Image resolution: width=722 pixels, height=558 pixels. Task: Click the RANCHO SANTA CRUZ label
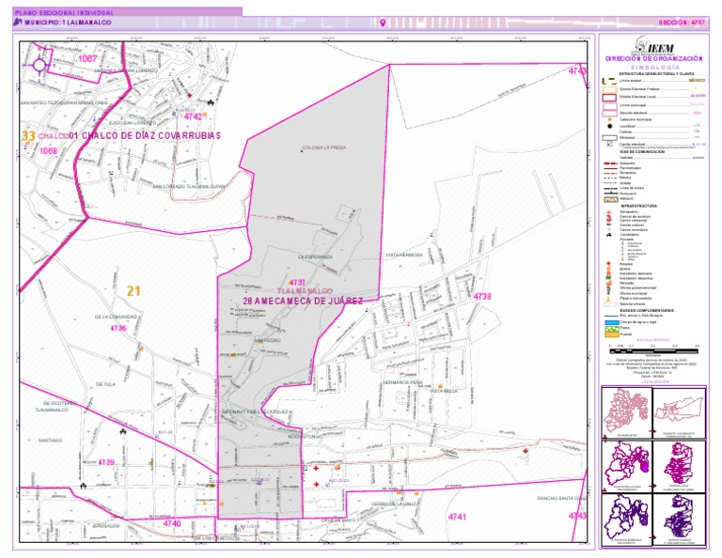point(561,498)
